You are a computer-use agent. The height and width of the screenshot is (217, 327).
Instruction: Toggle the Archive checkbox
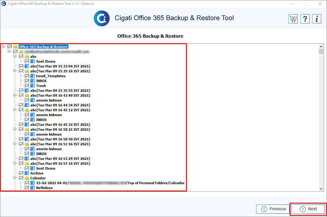coord(21,173)
